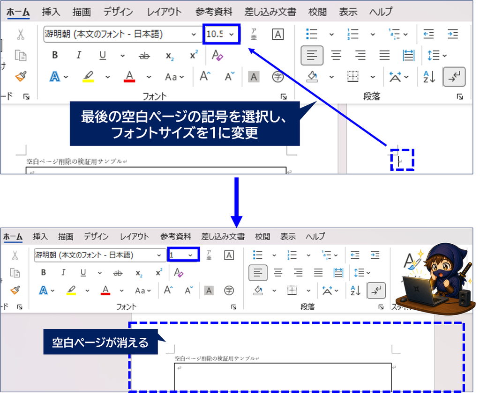Click Sort icon in bottom ribbon
Viewport: 480px width, 393px height.
pos(355,291)
